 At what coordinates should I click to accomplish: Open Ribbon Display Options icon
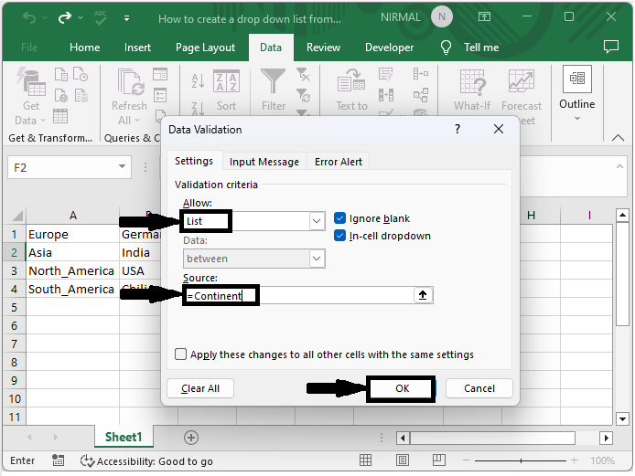point(484,17)
